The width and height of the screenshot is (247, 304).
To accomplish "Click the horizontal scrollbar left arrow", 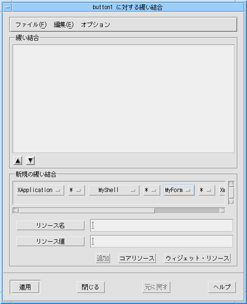I will tap(16, 210).
